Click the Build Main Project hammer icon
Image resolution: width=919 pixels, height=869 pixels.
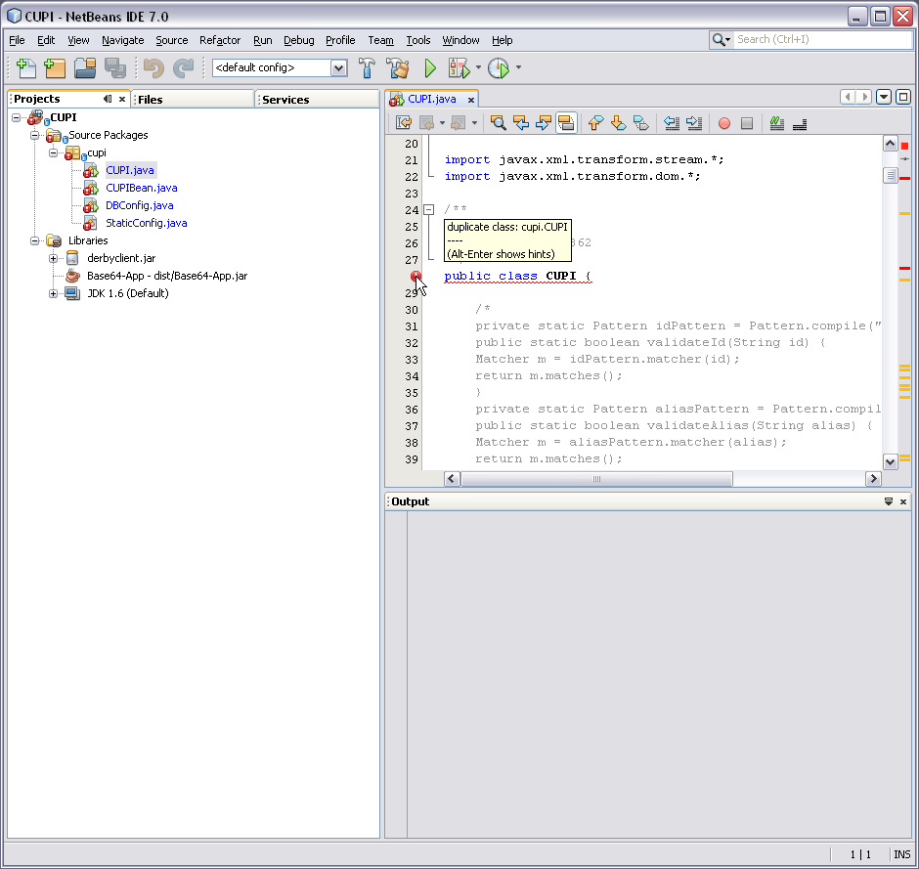[367, 68]
